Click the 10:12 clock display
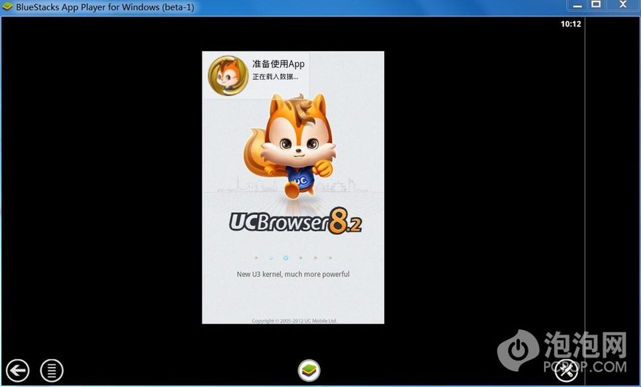Viewport: 641px width, 387px height. 570,24
